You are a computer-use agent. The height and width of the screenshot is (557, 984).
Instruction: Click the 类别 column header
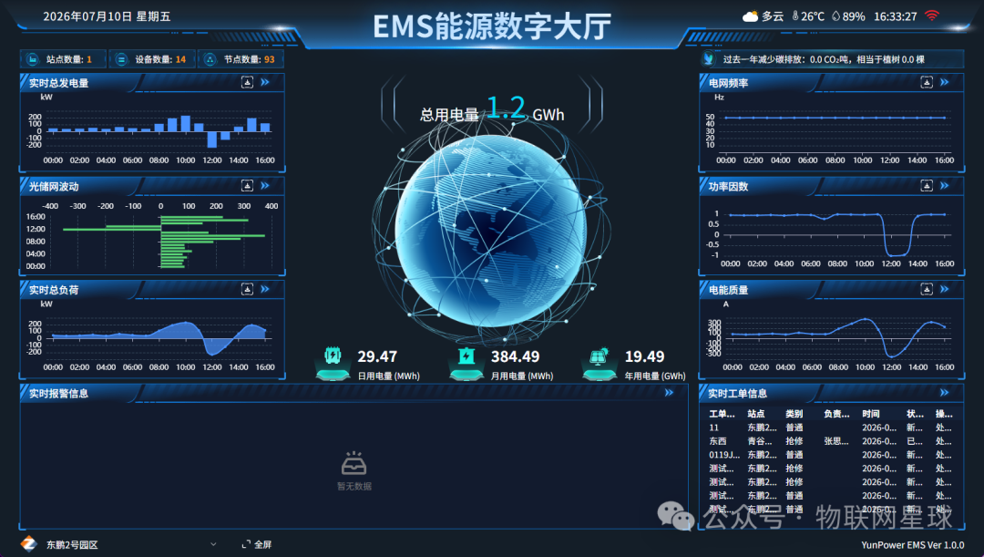point(794,414)
